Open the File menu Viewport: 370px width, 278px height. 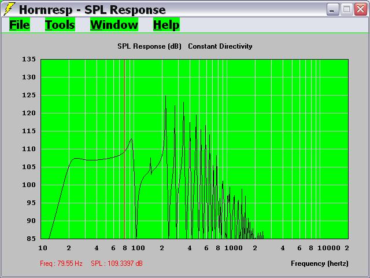pyautogui.click(x=20, y=24)
